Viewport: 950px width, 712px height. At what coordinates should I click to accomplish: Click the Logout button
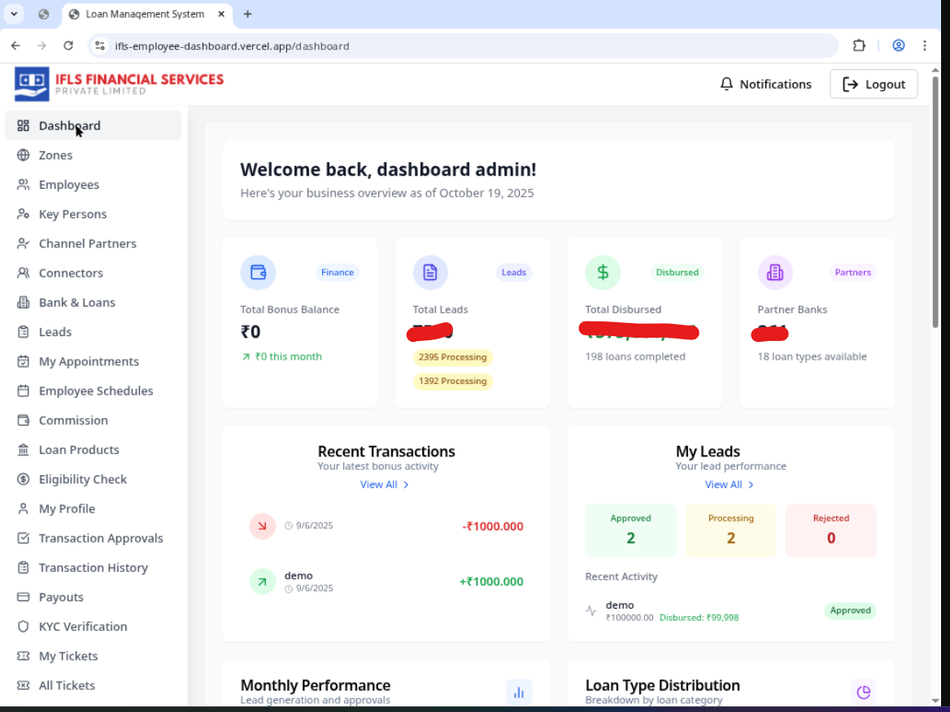(874, 84)
